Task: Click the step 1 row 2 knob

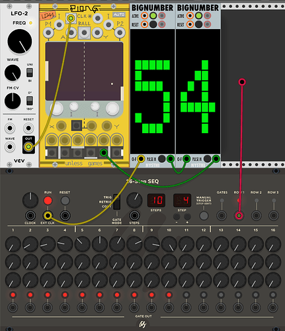Action: (x=13, y=262)
